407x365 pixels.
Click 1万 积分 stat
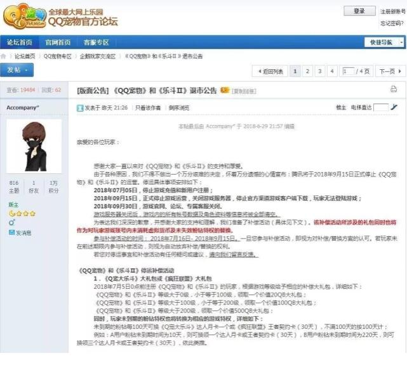point(53,187)
